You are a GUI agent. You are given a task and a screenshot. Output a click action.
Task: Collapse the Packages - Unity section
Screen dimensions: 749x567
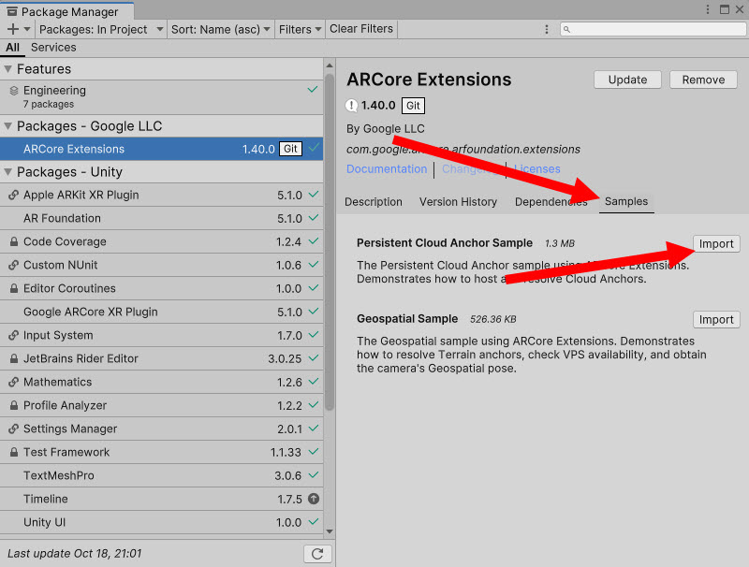coord(7,172)
